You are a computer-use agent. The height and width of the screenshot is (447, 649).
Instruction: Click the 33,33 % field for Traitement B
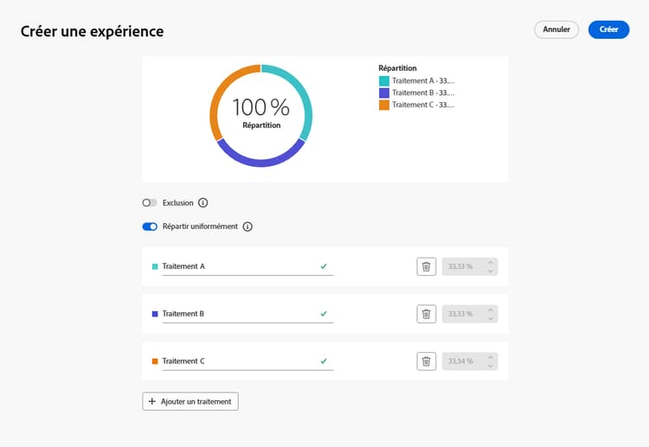tap(470, 314)
